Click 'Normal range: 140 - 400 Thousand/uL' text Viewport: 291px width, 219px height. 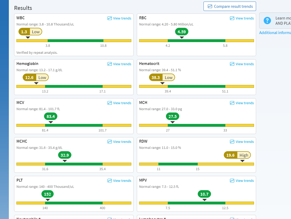[45, 187]
